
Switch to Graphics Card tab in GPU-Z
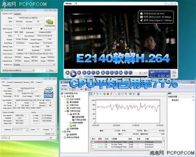coord(7,14)
